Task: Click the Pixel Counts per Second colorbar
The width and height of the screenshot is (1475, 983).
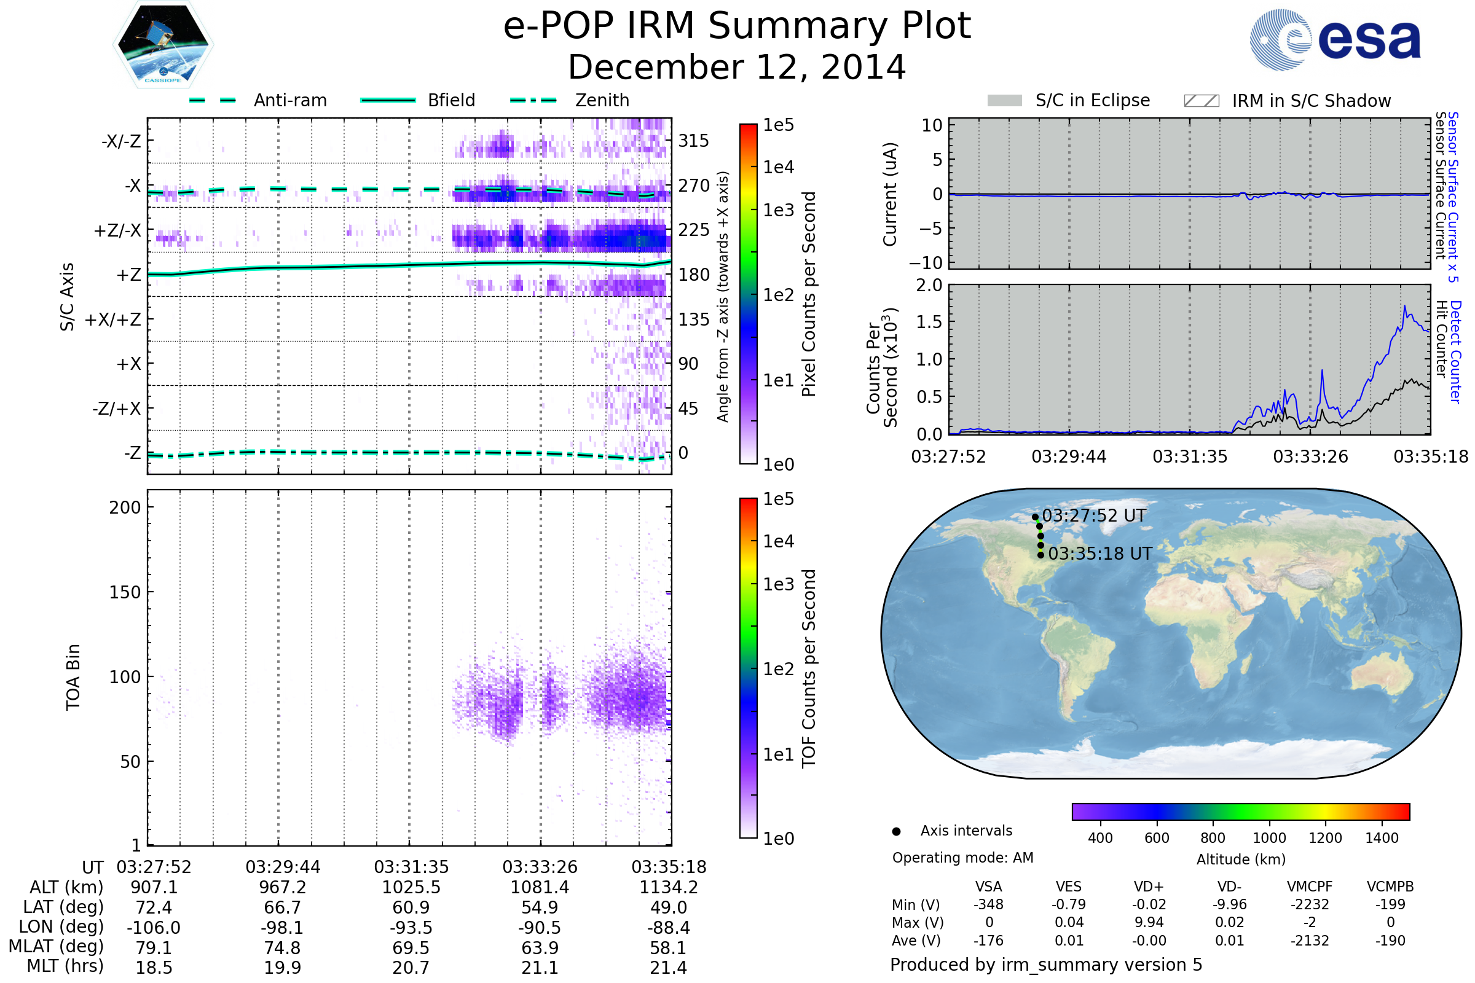Action: (748, 294)
